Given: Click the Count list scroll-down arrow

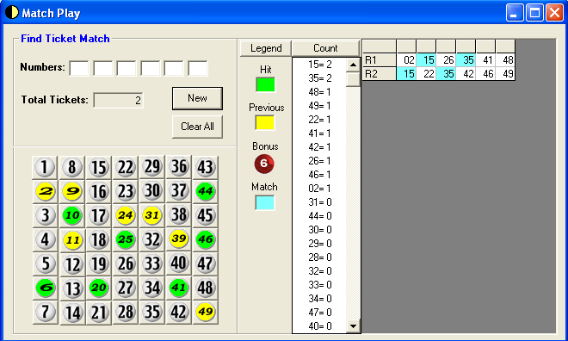Looking at the screenshot, I should pyautogui.click(x=353, y=325).
